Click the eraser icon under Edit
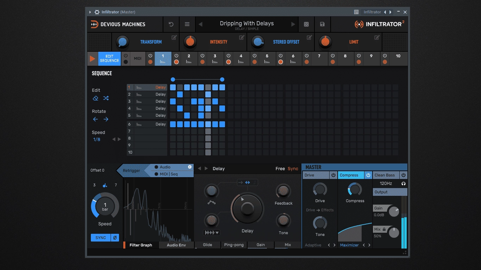The height and width of the screenshot is (270, 481). 95,98
